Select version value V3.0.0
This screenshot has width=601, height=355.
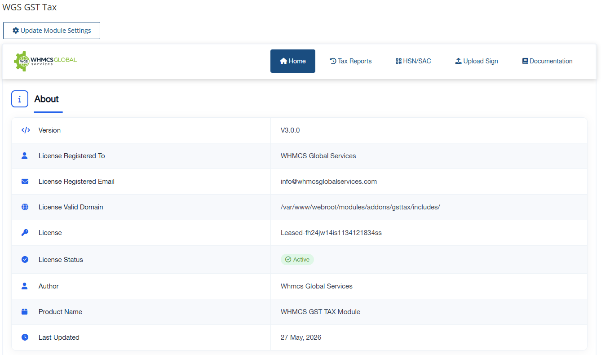pyautogui.click(x=290, y=130)
